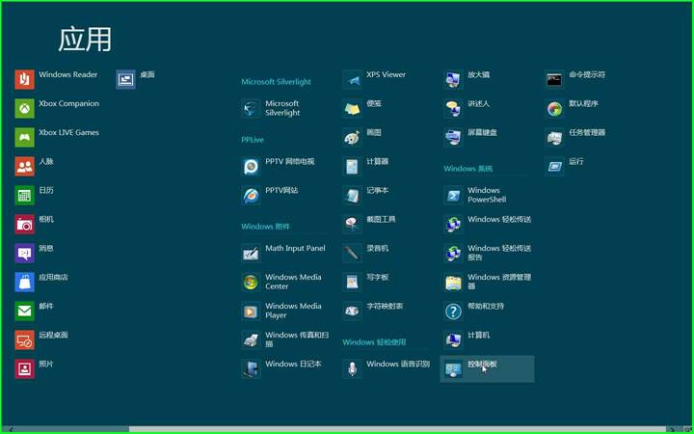694x434 pixels.
Task: Click the horizontal scrollbar right arrow
Action: (x=685, y=428)
